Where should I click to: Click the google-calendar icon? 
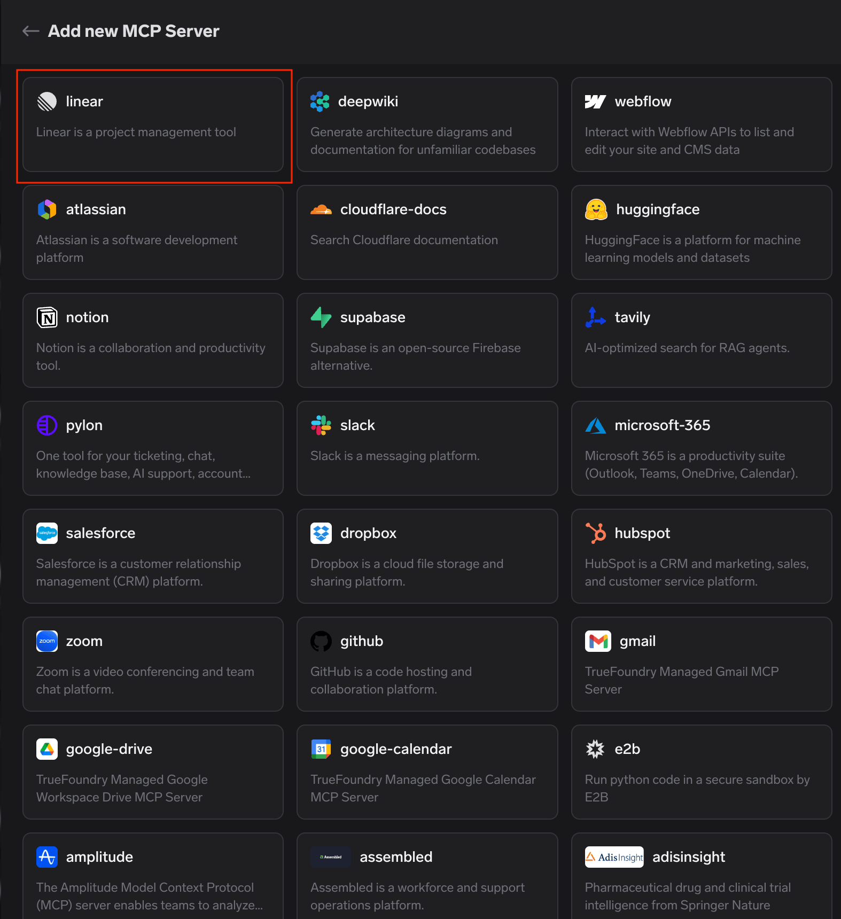[321, 749]
